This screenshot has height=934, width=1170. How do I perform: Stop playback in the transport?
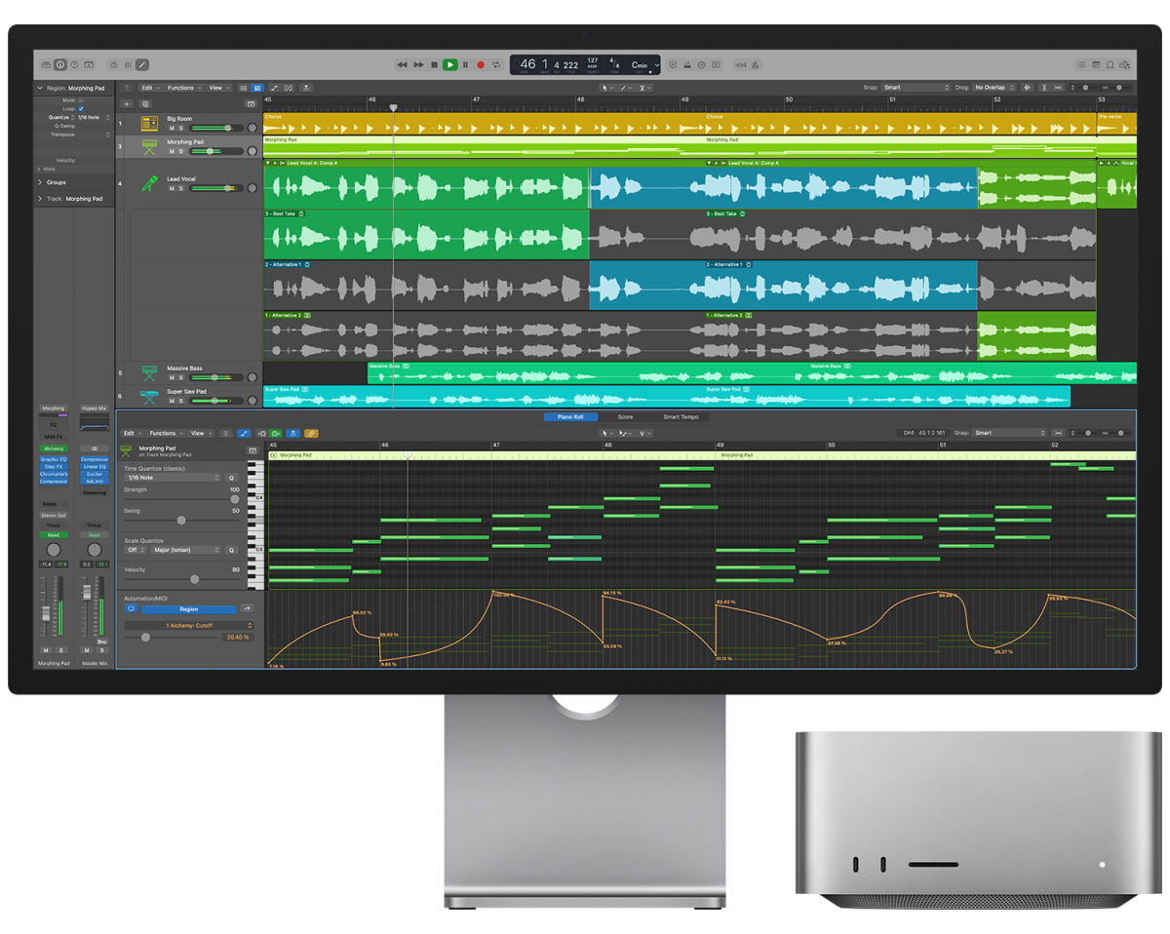coord(434,64)
